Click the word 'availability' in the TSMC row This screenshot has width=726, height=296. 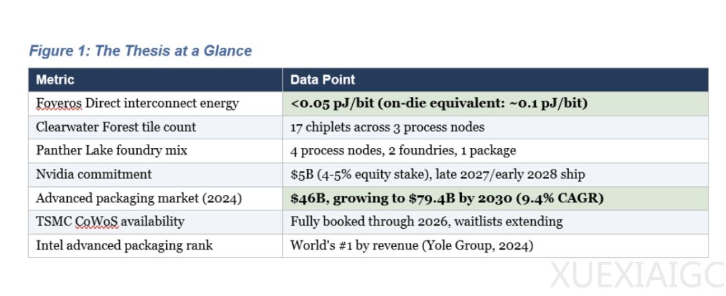[x=153, y=221]
